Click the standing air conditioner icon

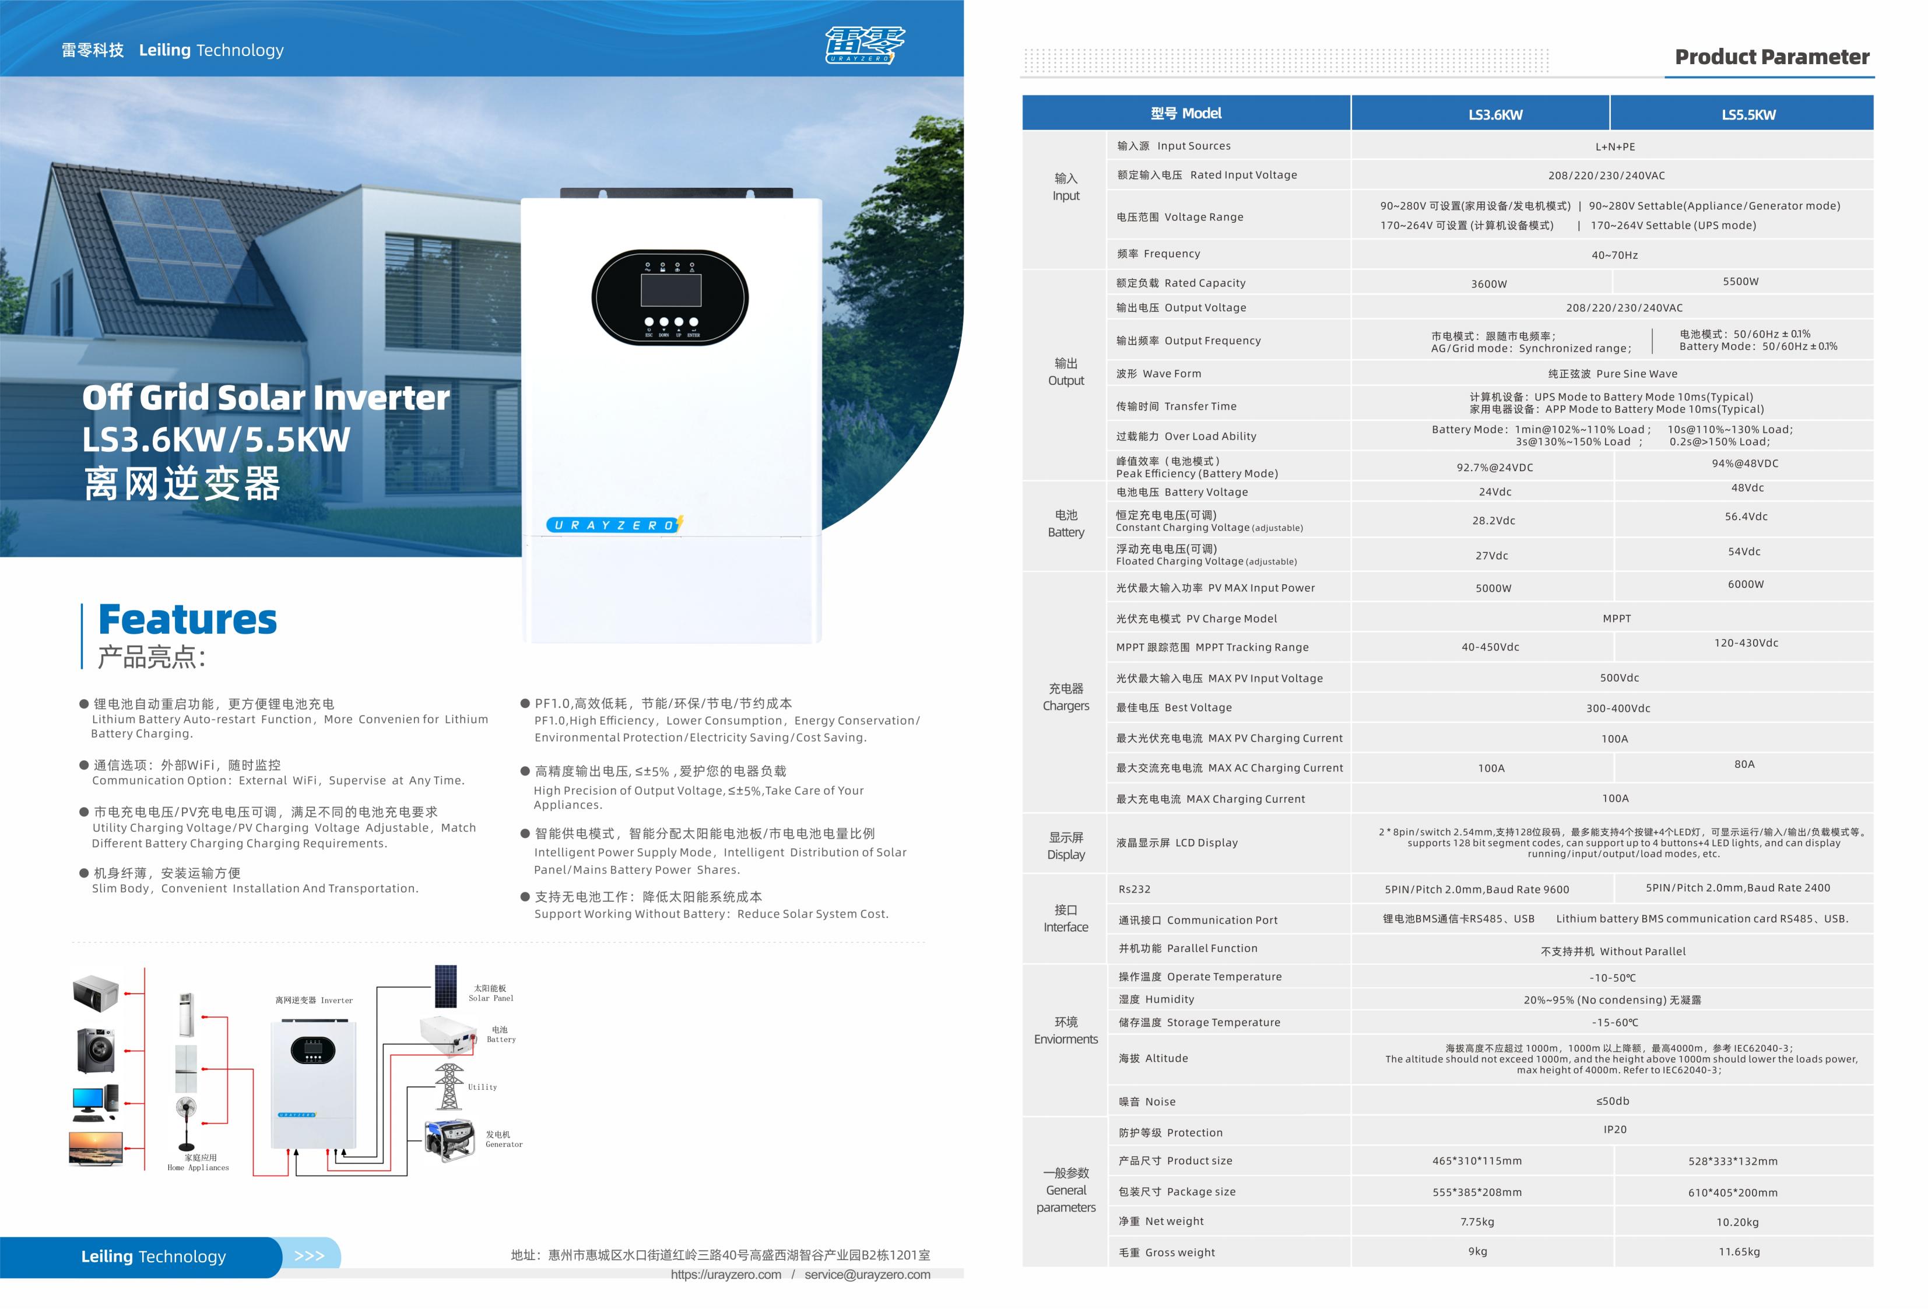187,1015
